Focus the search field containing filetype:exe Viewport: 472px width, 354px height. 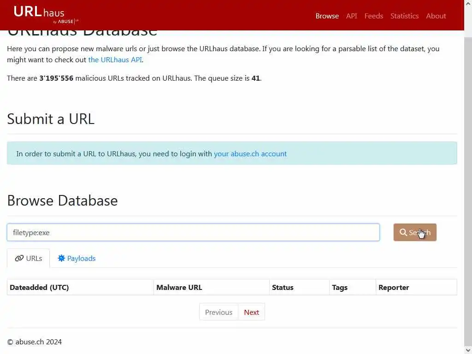[x=193, y=232]
